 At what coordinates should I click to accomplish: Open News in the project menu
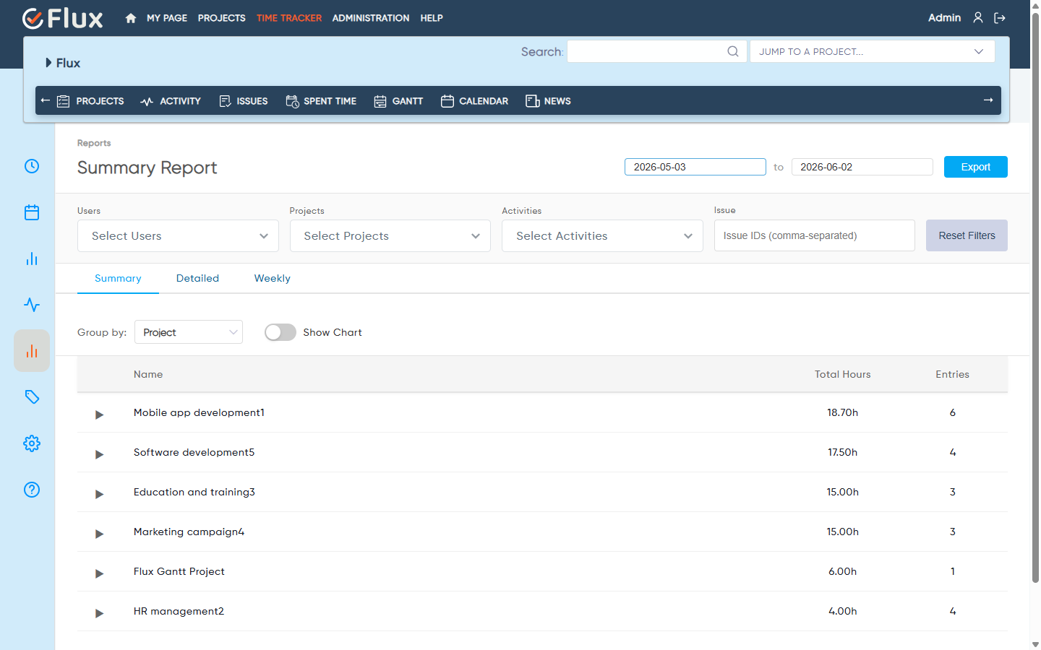click(x=548, y=101)
